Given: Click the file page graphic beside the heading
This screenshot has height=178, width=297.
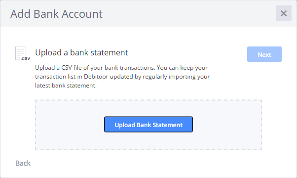Looking at the screenshot, I should tap(23, 53).
